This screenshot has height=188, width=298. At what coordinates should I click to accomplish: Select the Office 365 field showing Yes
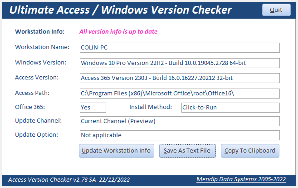coord(93,108)
